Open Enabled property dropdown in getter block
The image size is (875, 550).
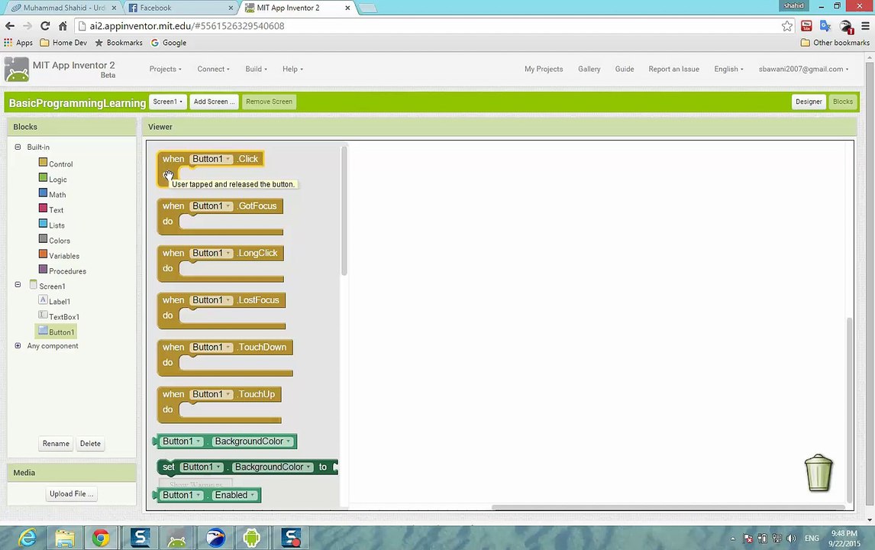click(235, 495)
